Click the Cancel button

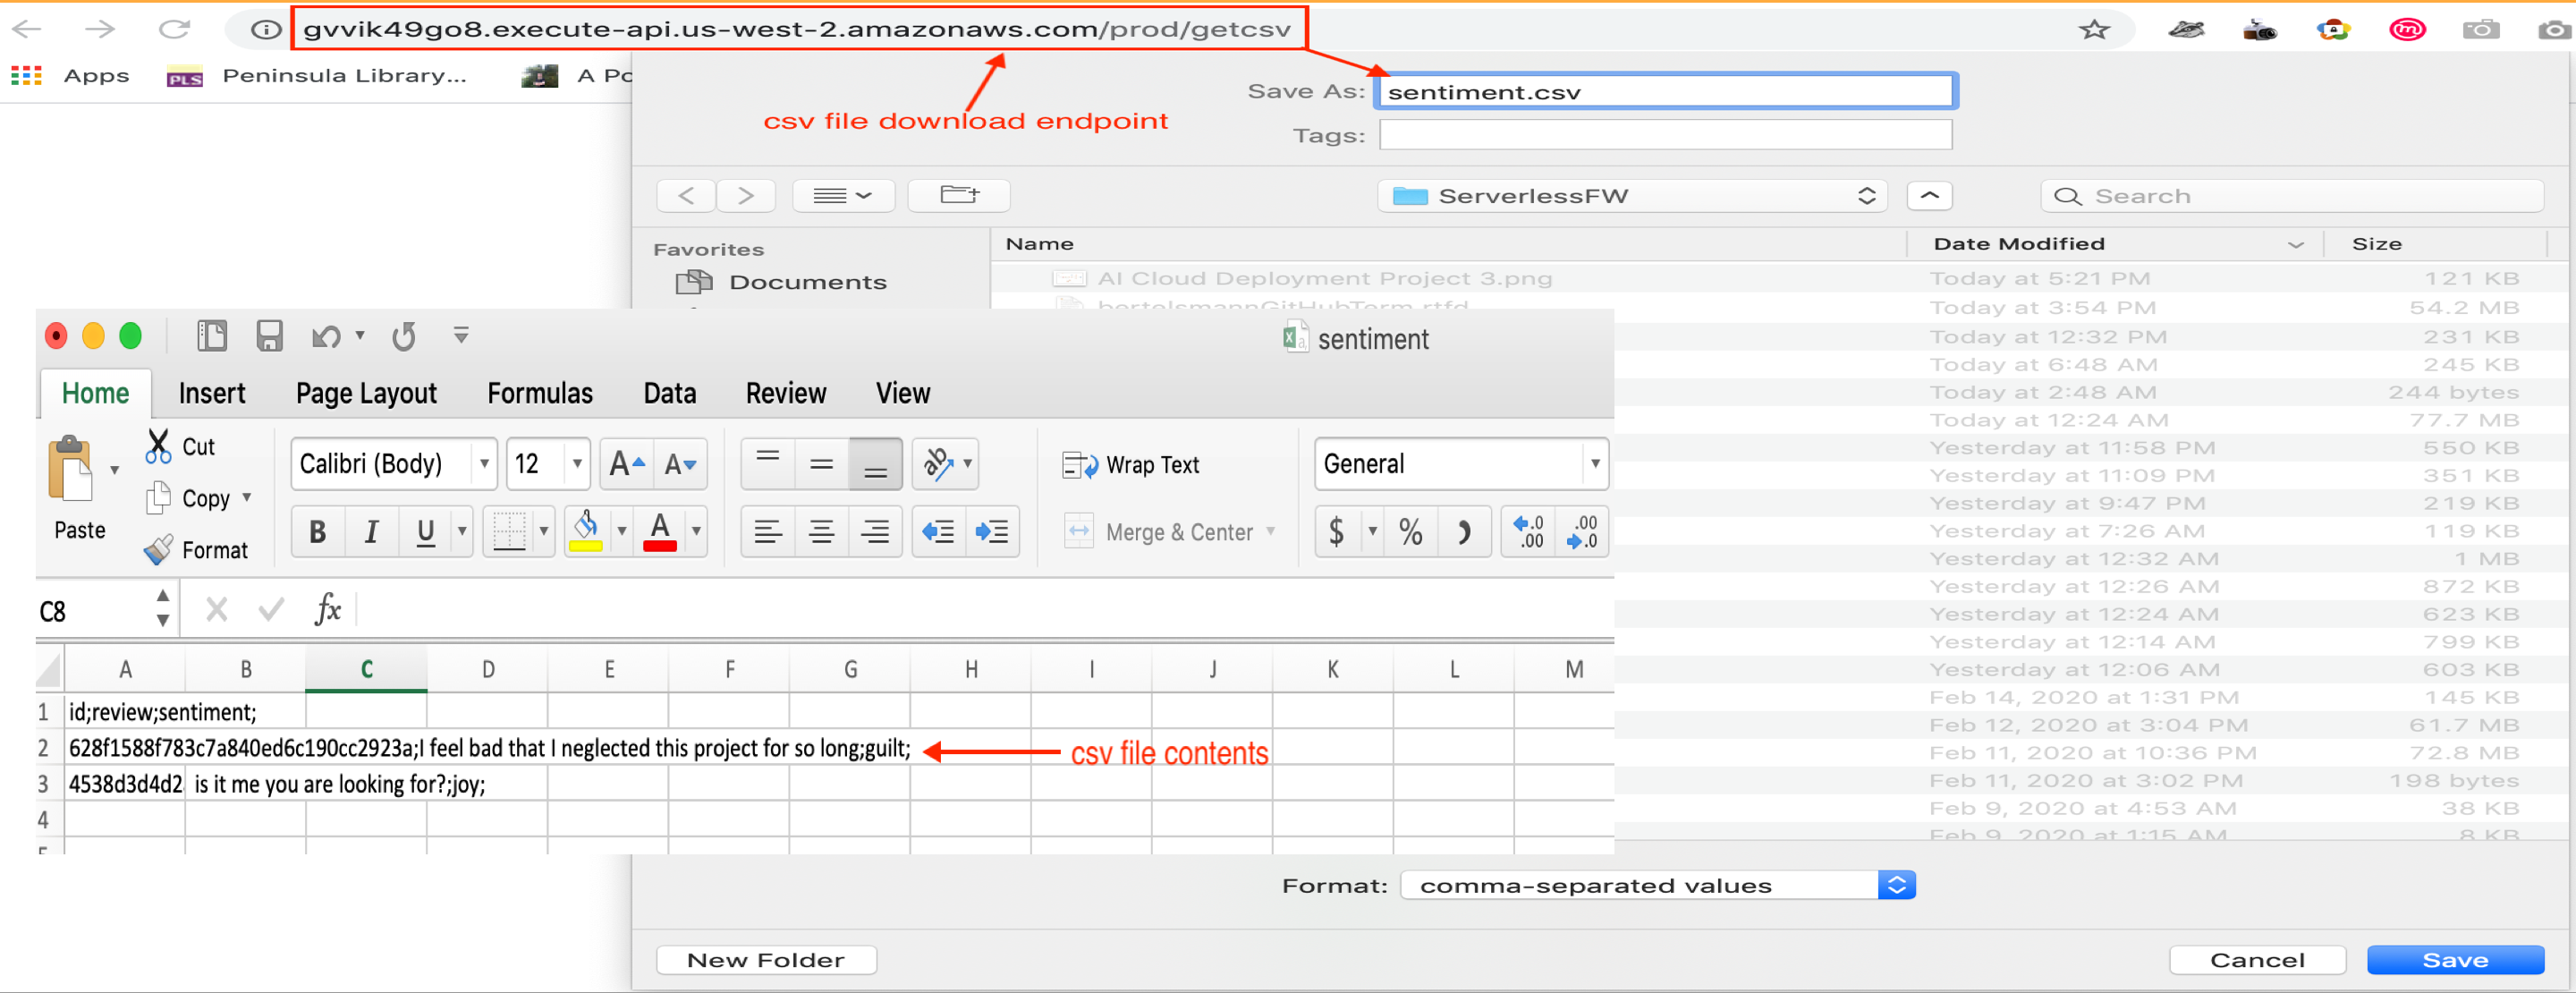(x=2256, y=960)
